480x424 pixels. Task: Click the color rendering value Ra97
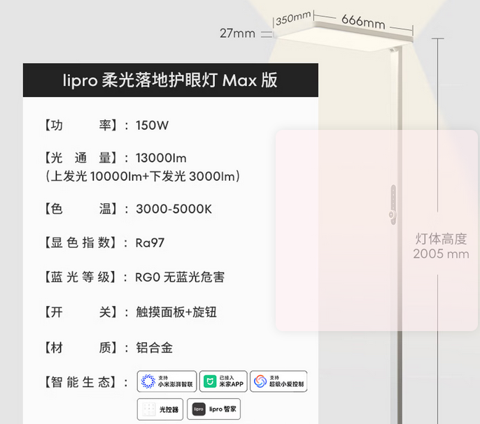(150, 243)
